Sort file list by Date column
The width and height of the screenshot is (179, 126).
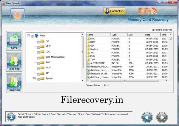152,35
